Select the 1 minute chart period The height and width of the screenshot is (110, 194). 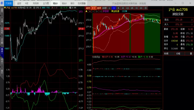point(109,8)
